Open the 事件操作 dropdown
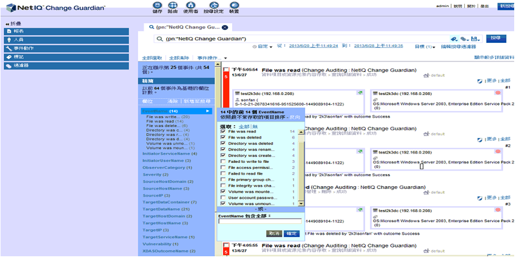The height and width of the screenshot is (258, 520). [212, 58]
